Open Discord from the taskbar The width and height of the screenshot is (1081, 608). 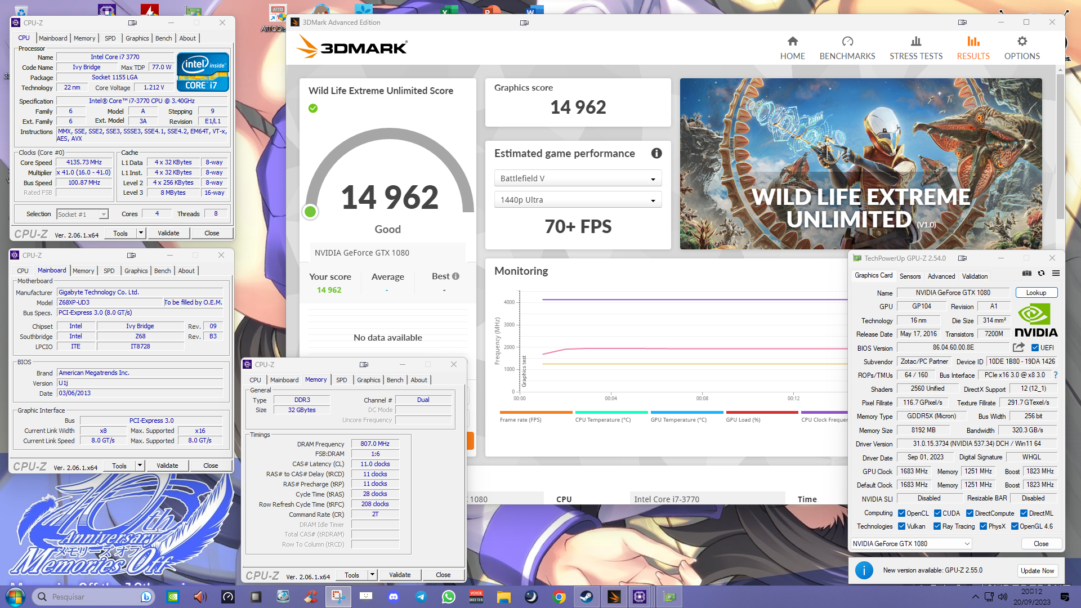click(x=394, y=597)
